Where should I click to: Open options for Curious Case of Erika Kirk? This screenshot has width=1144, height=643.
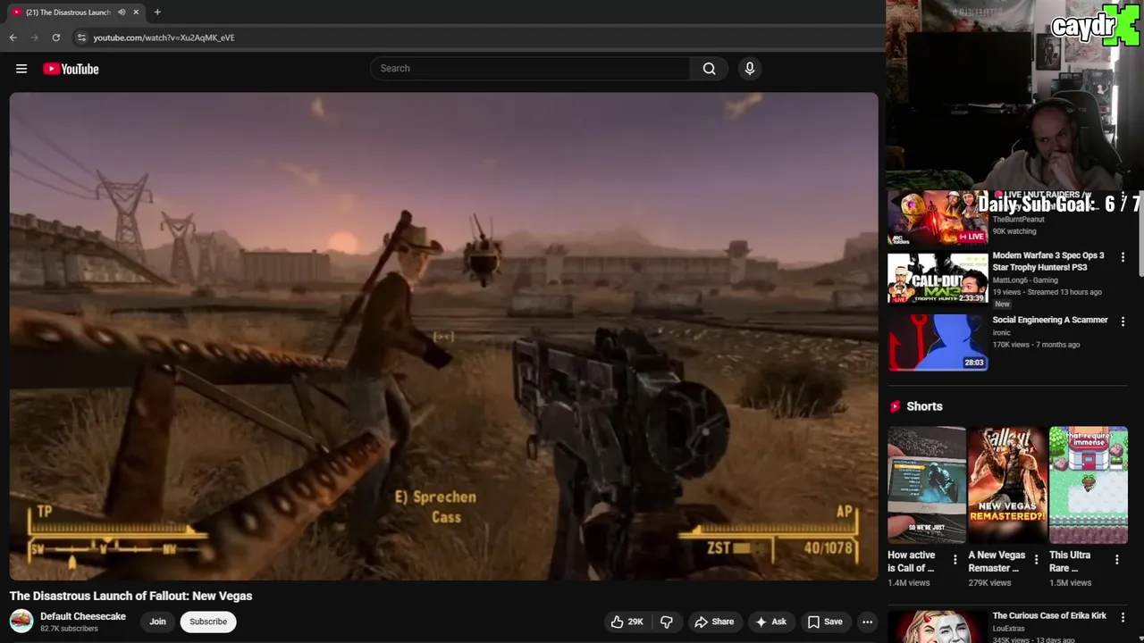pyautogui.click(x=1123, y=617)
